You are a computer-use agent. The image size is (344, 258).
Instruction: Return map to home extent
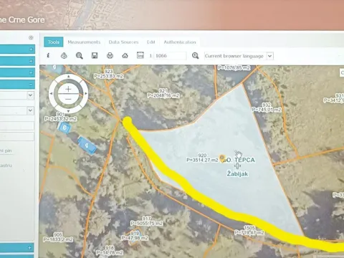pos(125,56)
